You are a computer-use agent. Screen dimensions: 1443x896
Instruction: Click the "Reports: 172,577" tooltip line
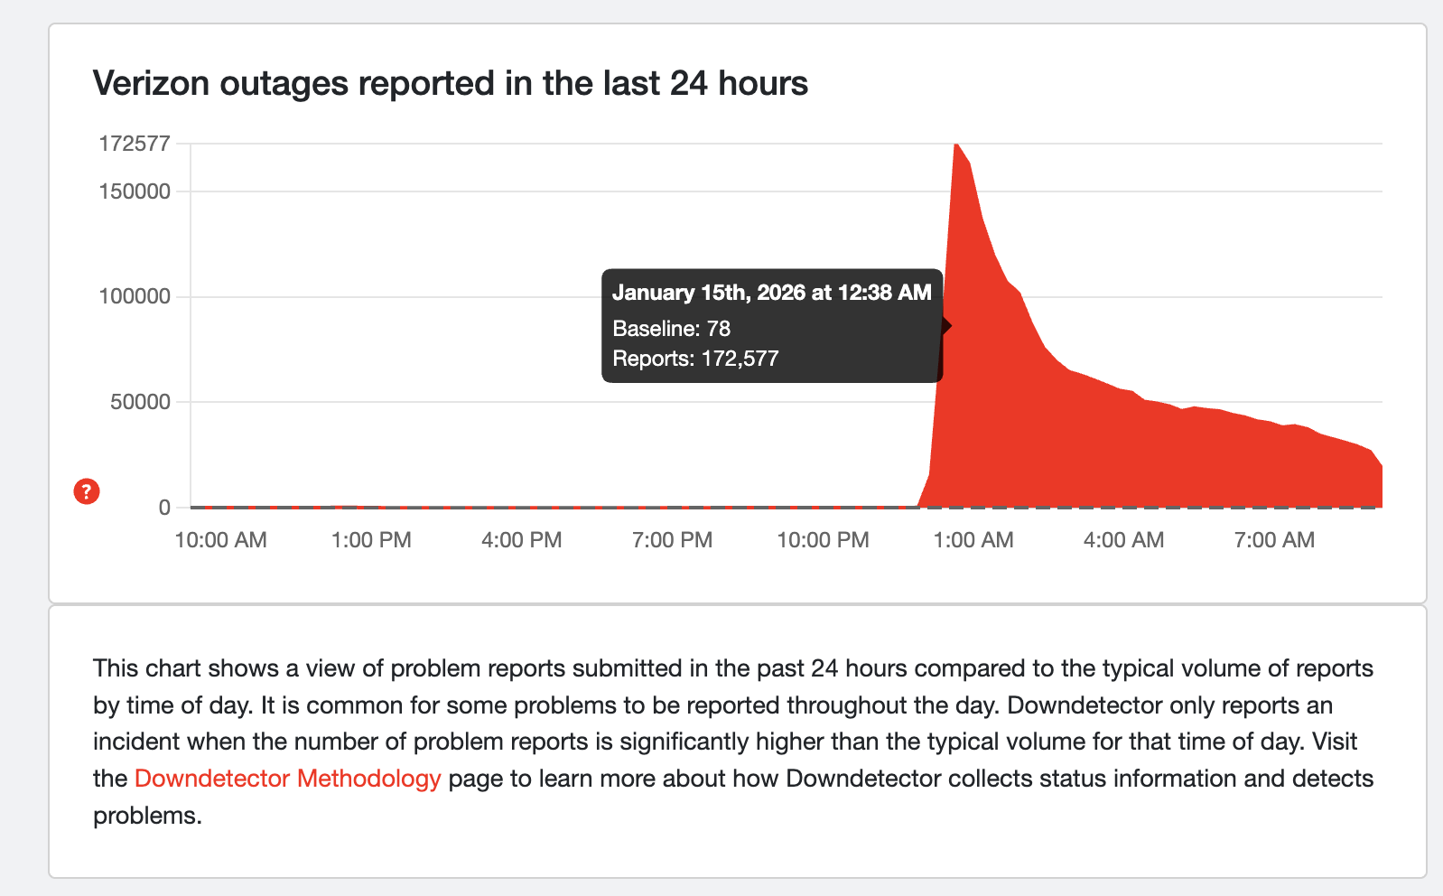coord(696,358)
